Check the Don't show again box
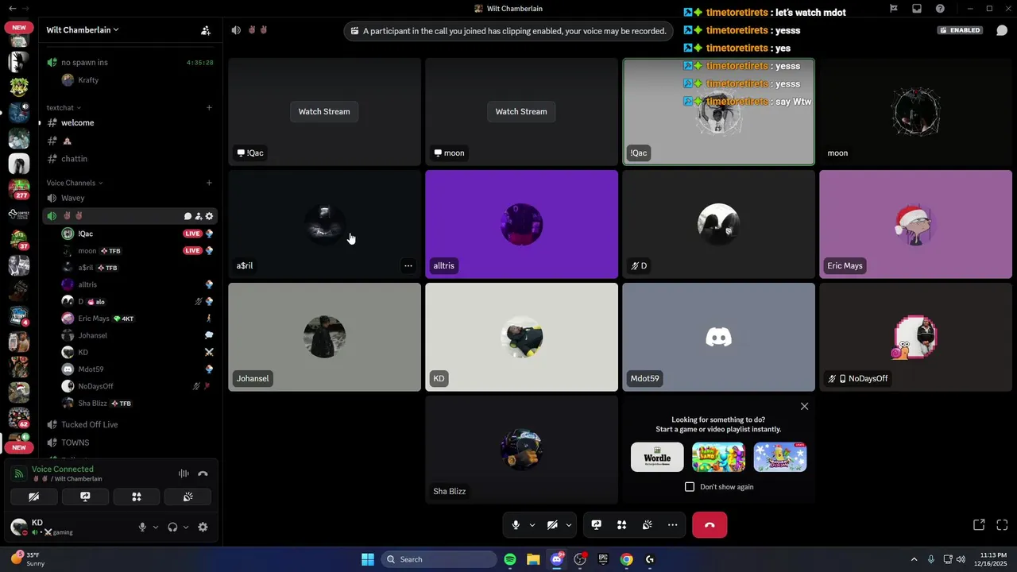 (690, 487)
